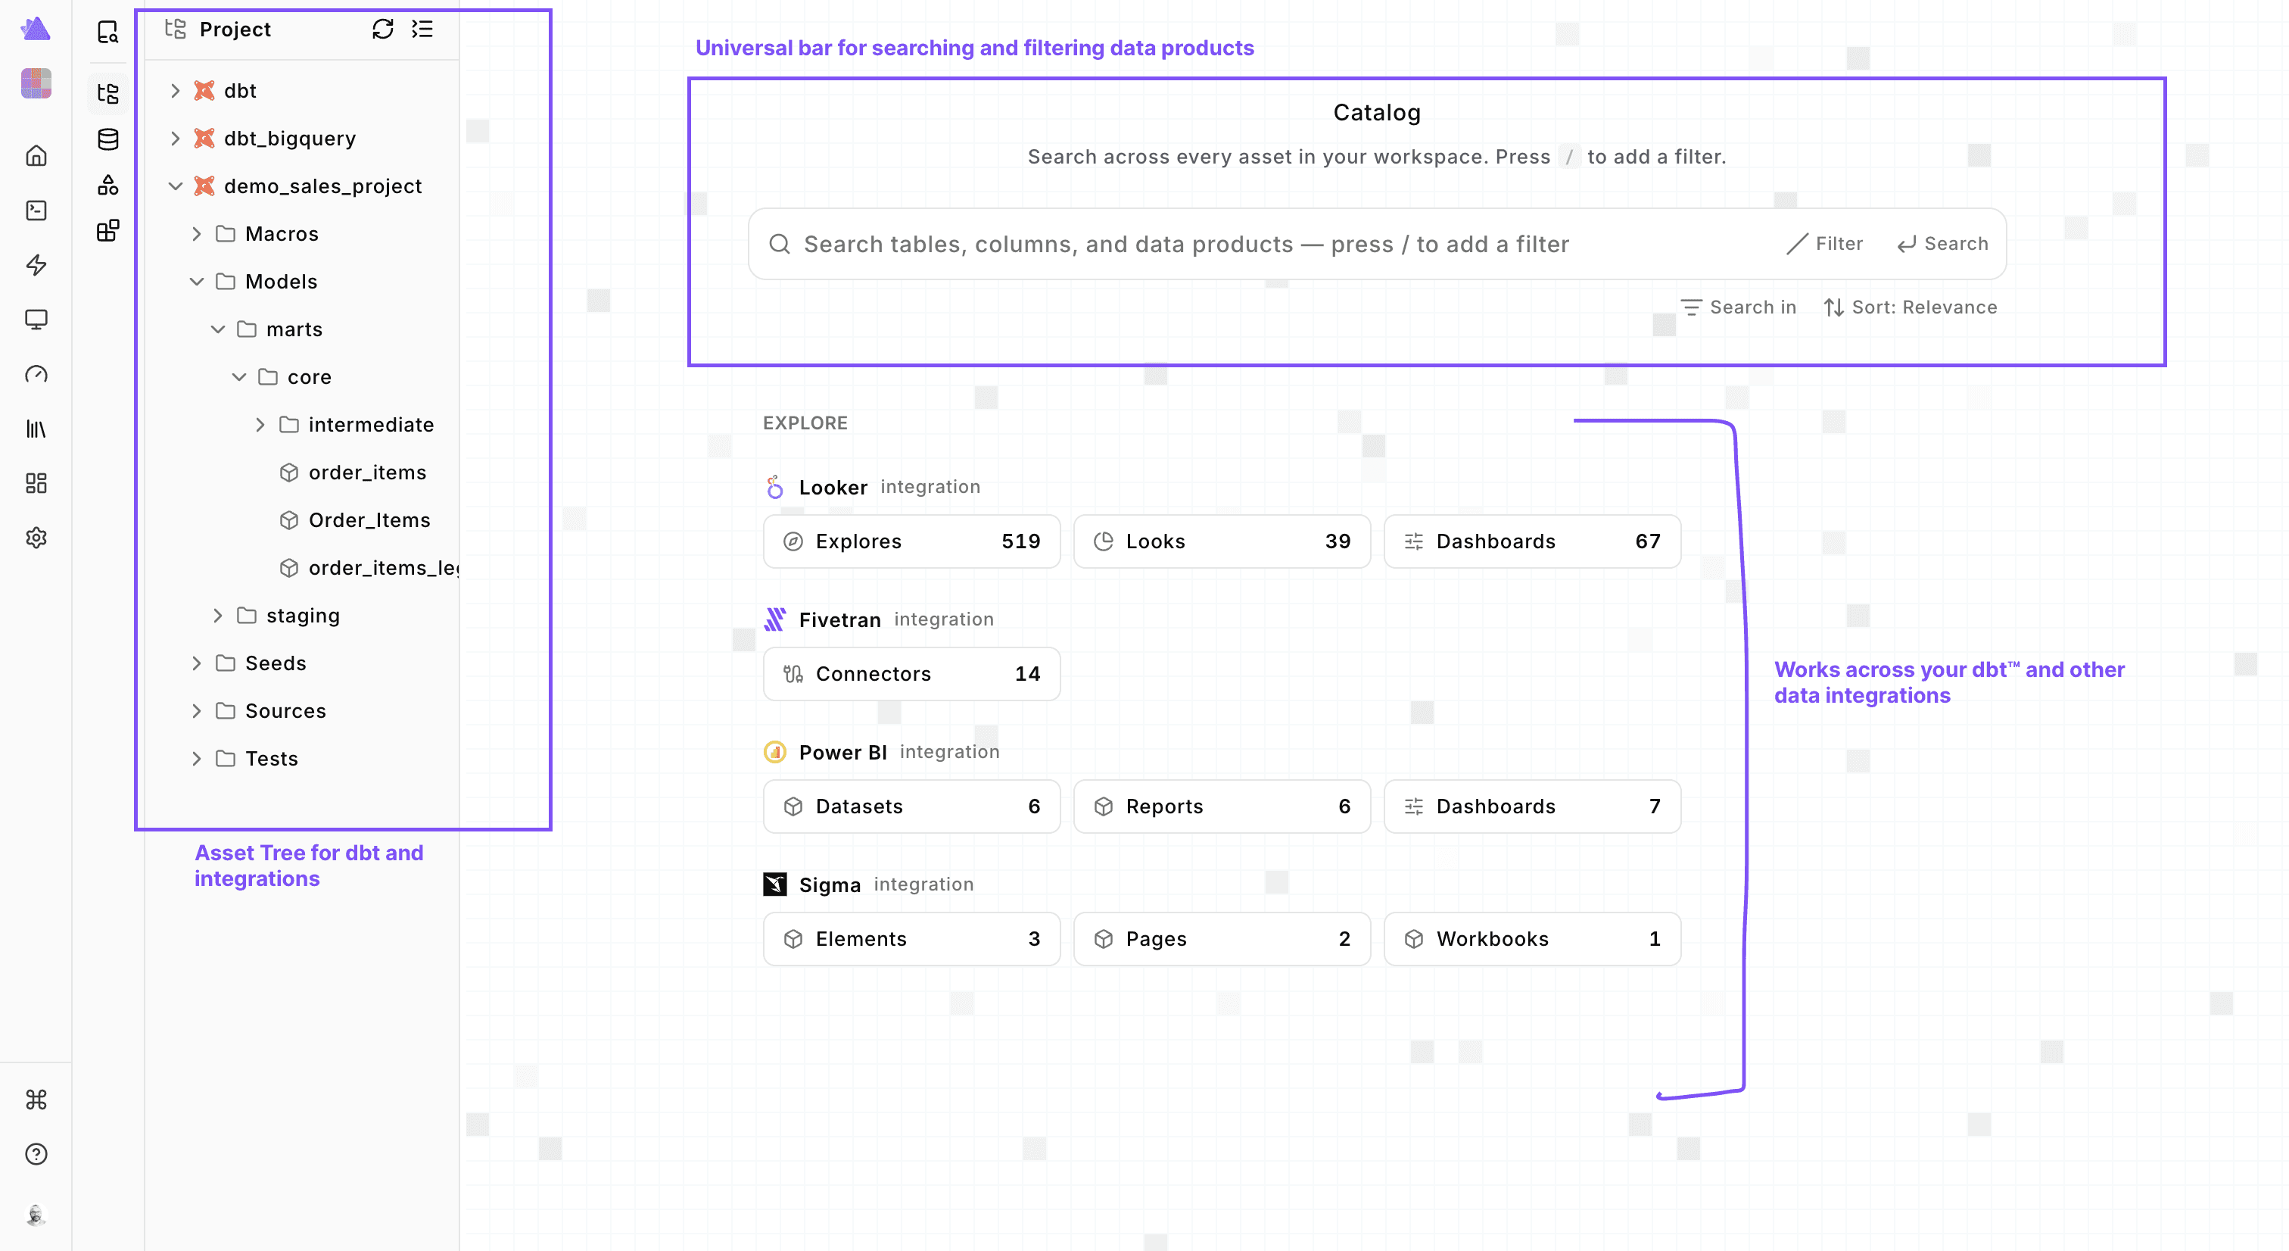Viewport: 2289px width, 1251px height.
Task: Click the collapse-all list icon beside refresh
Action: 422,30
